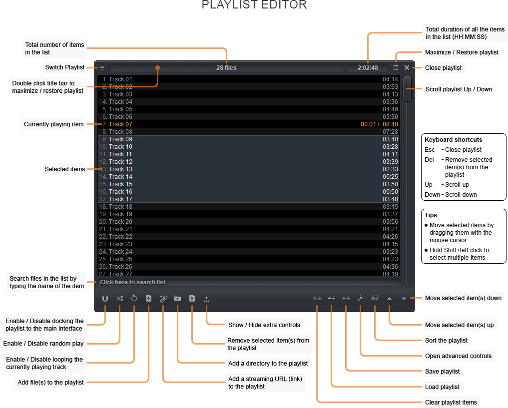Image resolution: width=508 pixels, height=408 pixels.
Task: Click selected item Track 15
Action: pyautogui.click(x=248, y=184)
